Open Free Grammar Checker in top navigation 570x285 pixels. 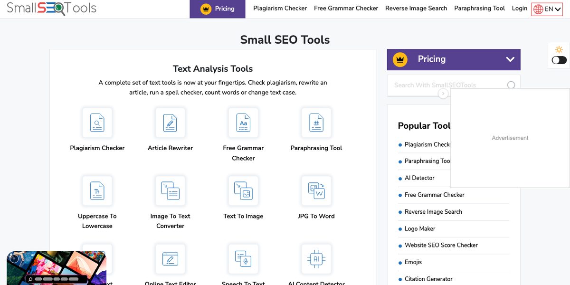tap(346, 8)
